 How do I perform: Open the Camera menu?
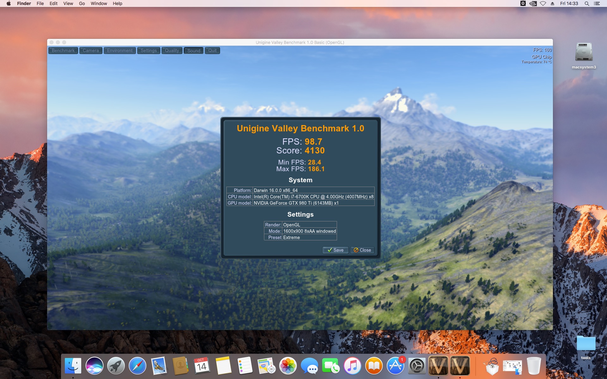(x=91, y=51)
